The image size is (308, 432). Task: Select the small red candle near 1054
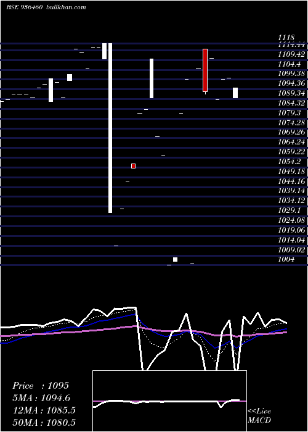[134, 166]
